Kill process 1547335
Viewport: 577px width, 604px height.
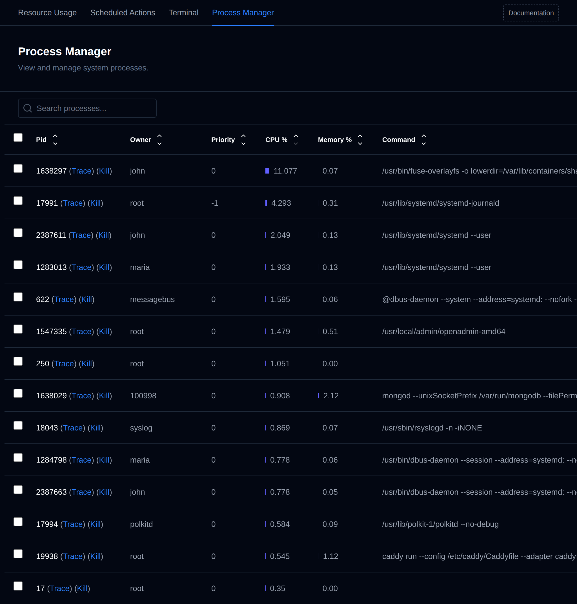(x=104, y=332)
